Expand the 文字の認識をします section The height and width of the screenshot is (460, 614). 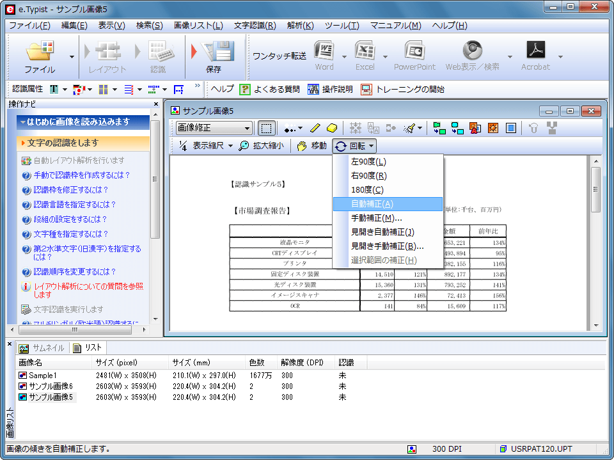(x=83, y=143)
